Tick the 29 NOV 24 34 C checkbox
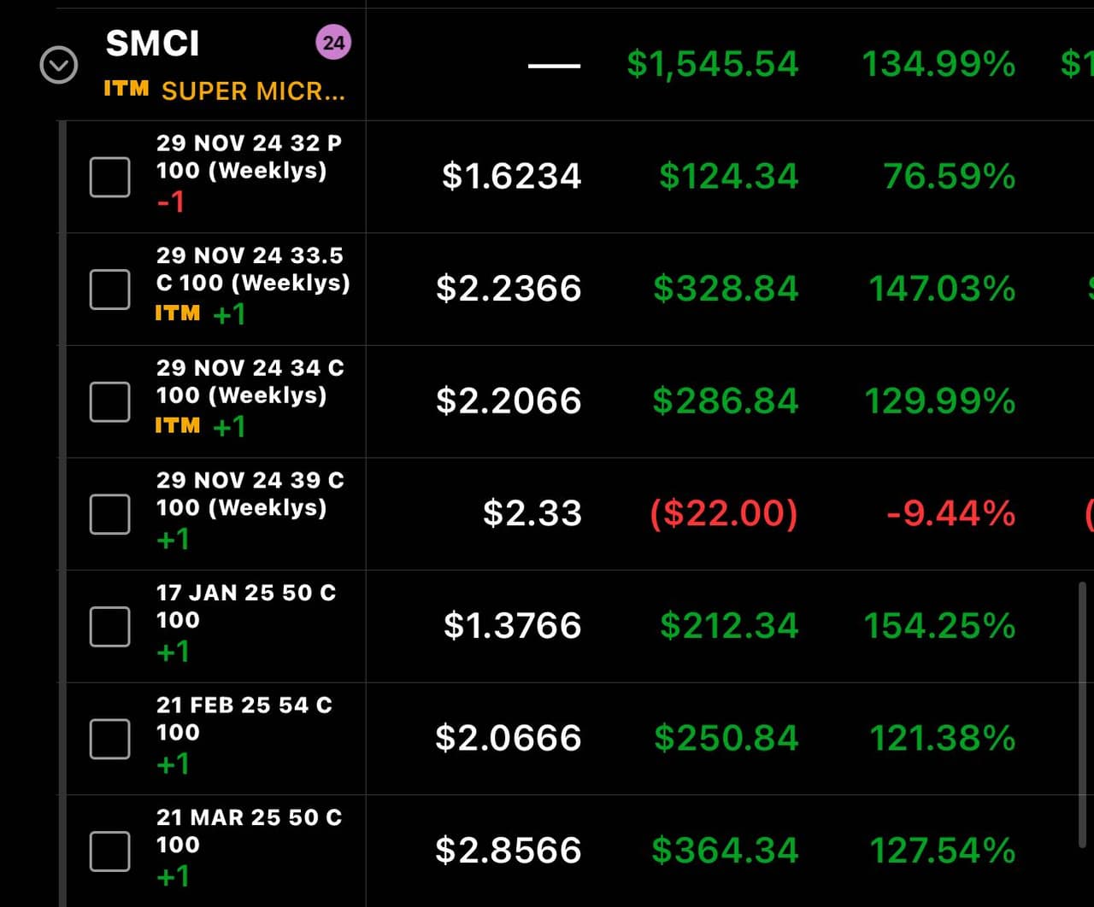 pyautogui.click(x=110, y=401)
